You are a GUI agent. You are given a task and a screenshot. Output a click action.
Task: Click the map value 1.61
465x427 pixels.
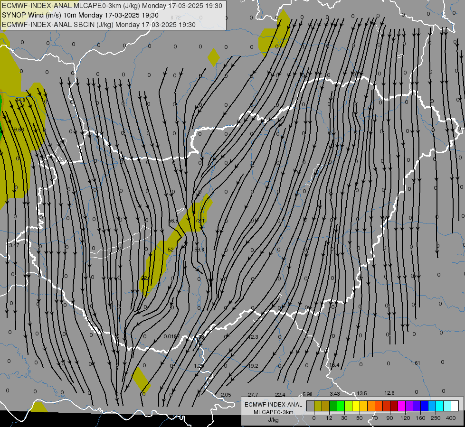coord(416,363)
